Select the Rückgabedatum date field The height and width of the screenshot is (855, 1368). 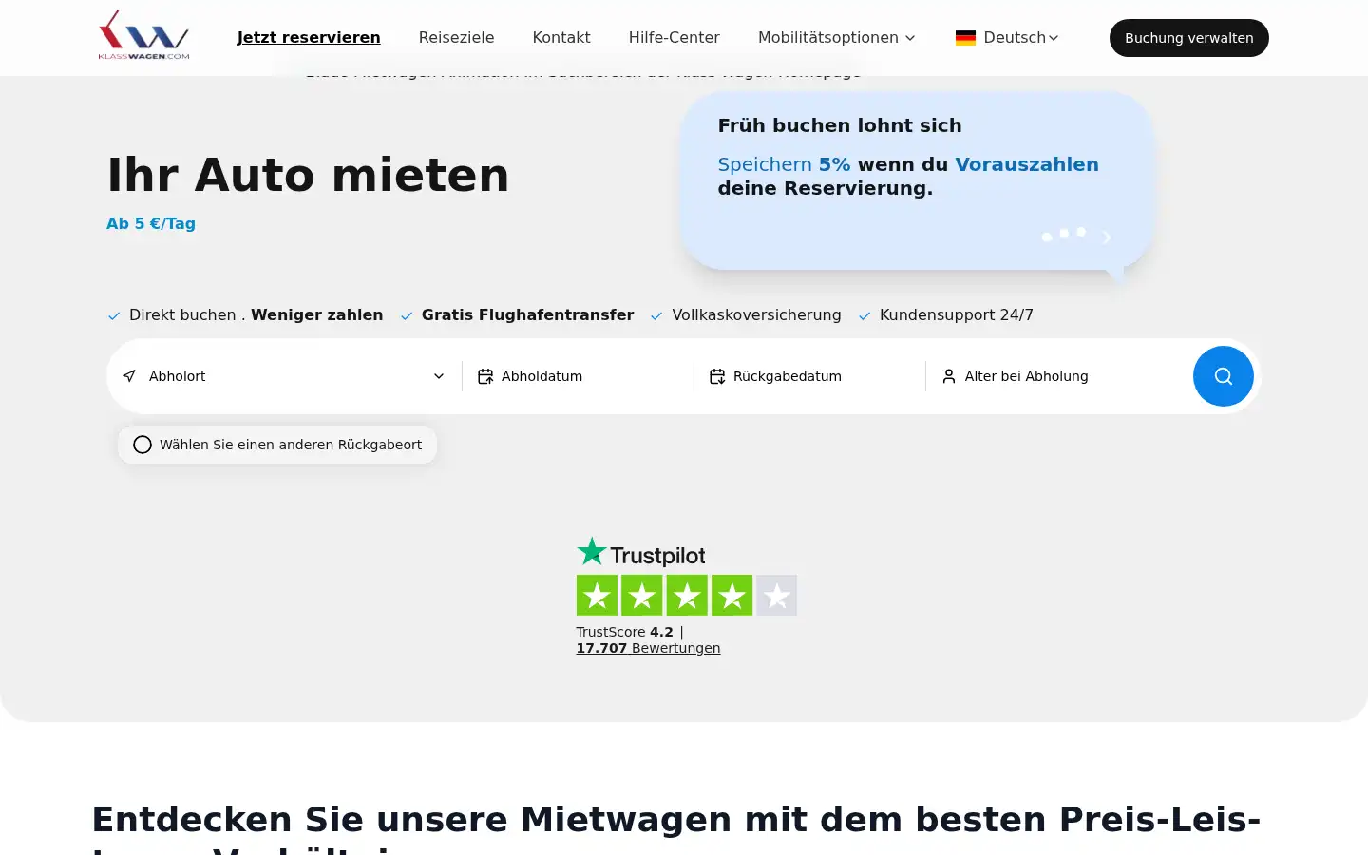point(809,376)
